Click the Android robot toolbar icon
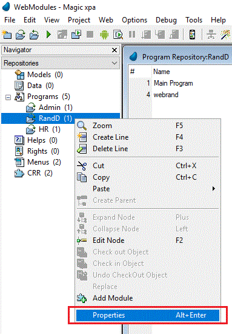Image resolution: width=232 pixels, height=334 pixels. [104, 35]
